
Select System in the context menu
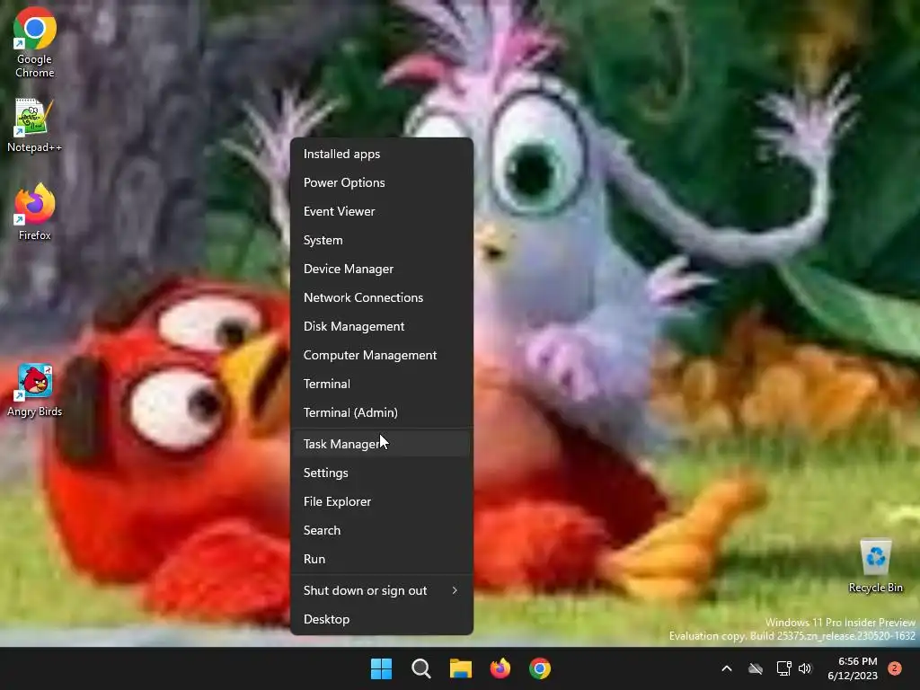(x=381, y=240)
